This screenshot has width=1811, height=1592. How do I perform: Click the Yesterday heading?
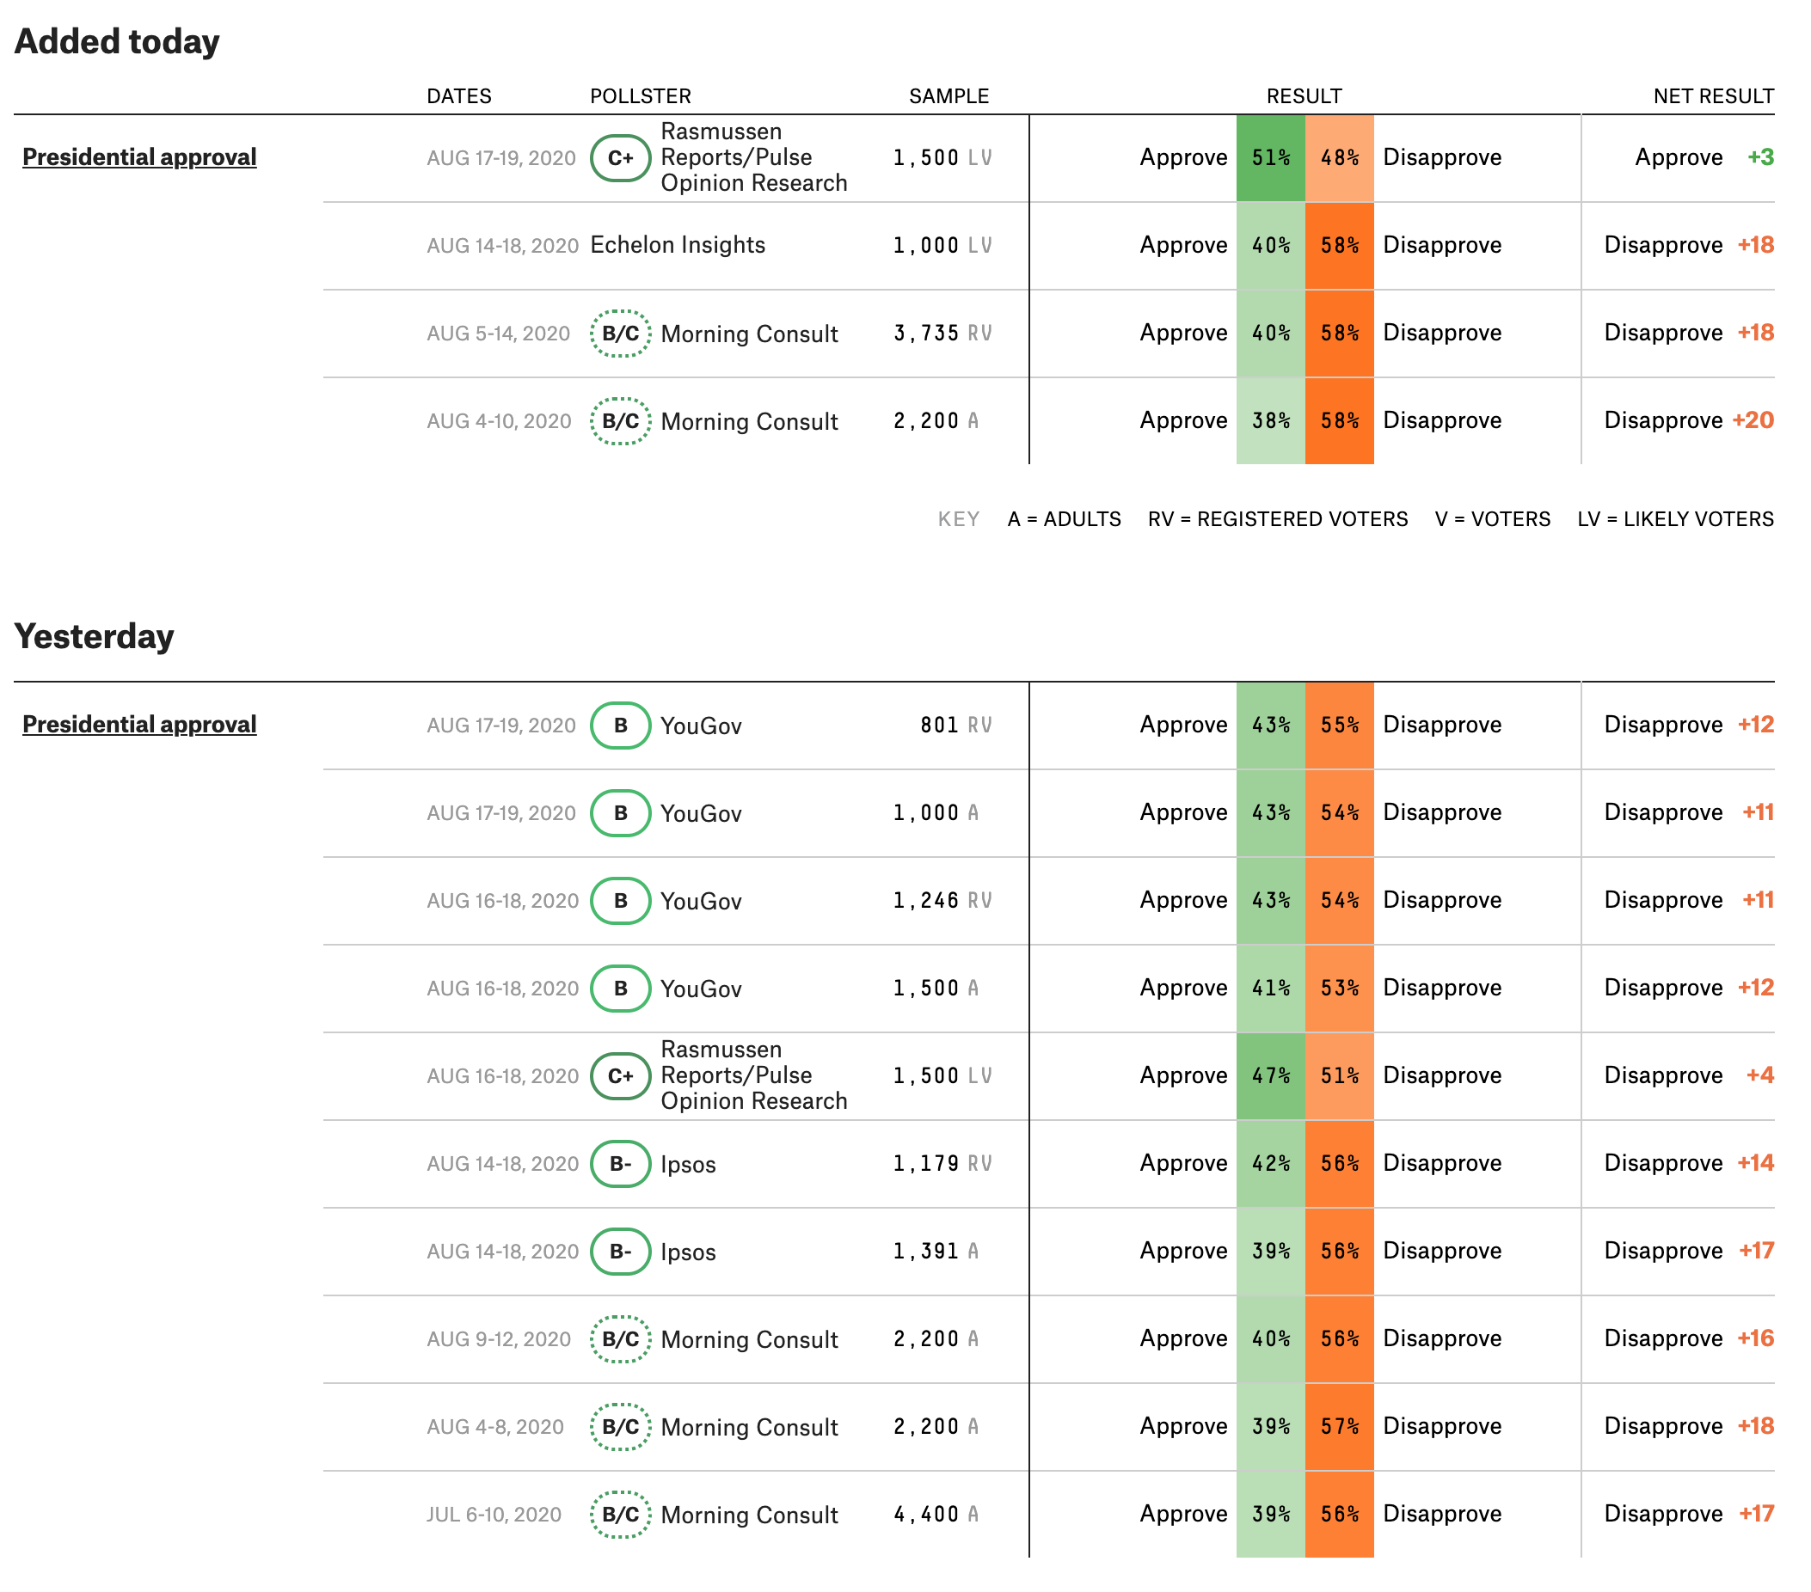pos(94,636)
